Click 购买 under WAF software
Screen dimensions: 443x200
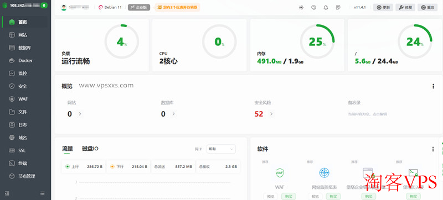[289, 196]
